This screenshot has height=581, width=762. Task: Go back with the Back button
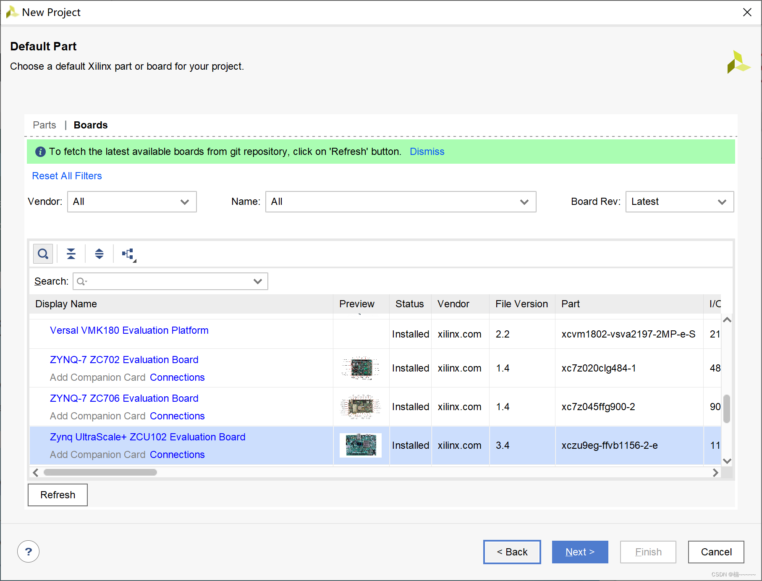pyautogui.click(x=512, y=552)
